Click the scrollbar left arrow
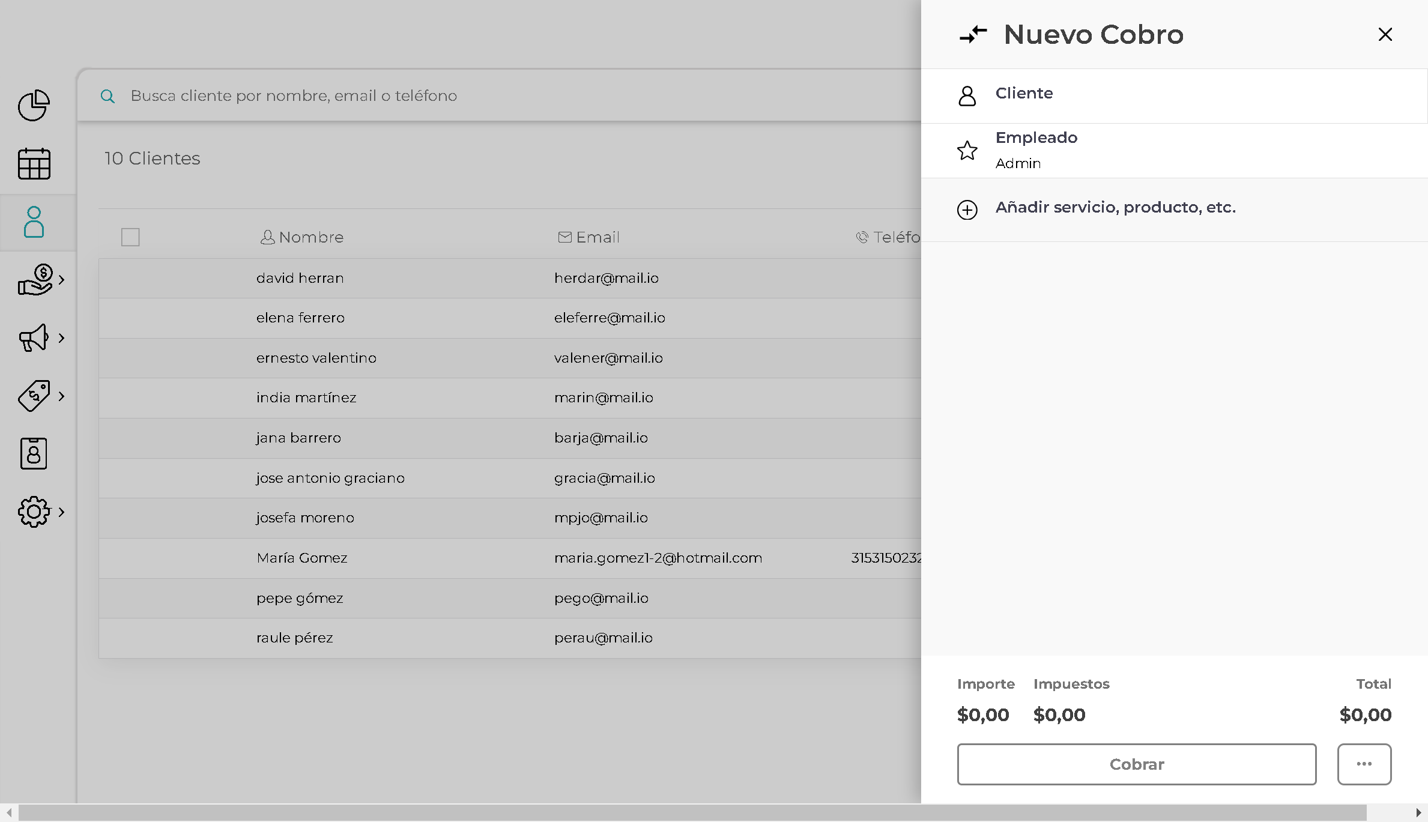This screenshot has height=822, width=1428. 9,813
